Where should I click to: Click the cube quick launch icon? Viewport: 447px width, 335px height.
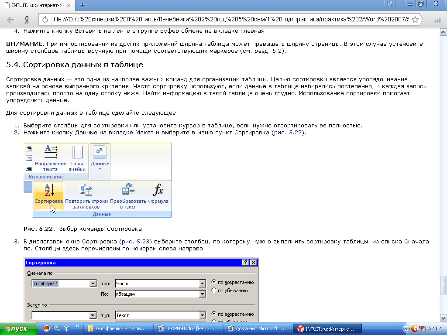[67, 328]
